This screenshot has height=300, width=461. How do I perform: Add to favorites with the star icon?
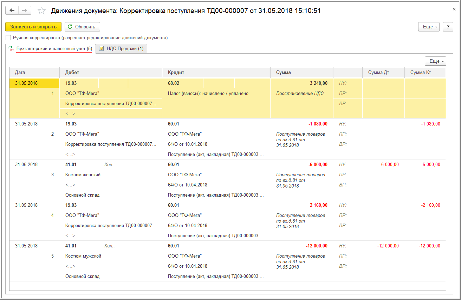[42, 11]
